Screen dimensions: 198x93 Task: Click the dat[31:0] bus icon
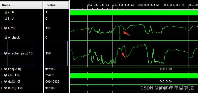[6, 82]
